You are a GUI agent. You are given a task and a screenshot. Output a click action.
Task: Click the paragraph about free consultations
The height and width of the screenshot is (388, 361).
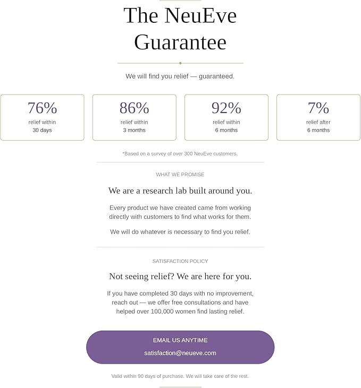(180, 303)
